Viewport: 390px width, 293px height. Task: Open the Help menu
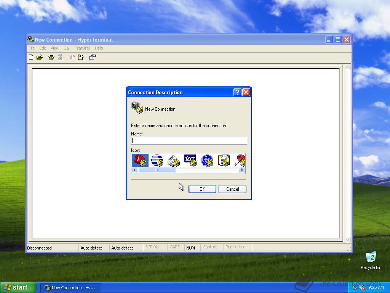pyautogui.click(x=99, y=48)
